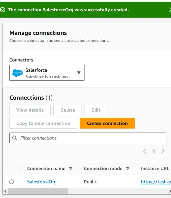Open the SalesforceOrg connection link

(x=42, y=182)
